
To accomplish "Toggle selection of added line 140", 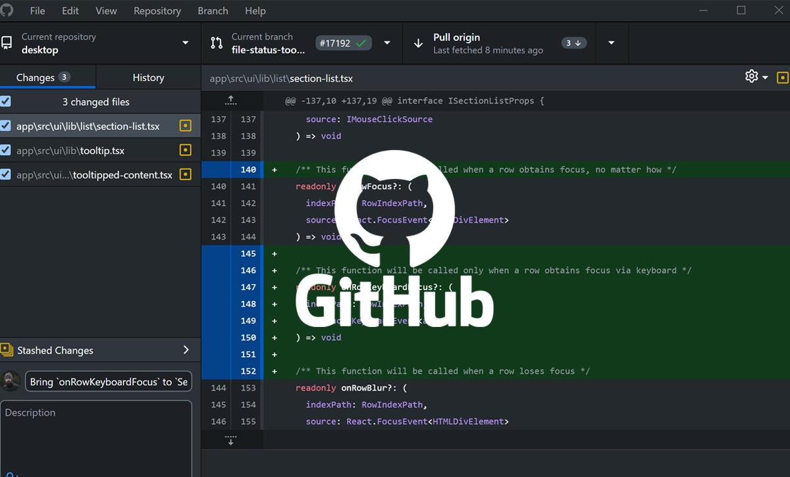I will coord(232,170).
